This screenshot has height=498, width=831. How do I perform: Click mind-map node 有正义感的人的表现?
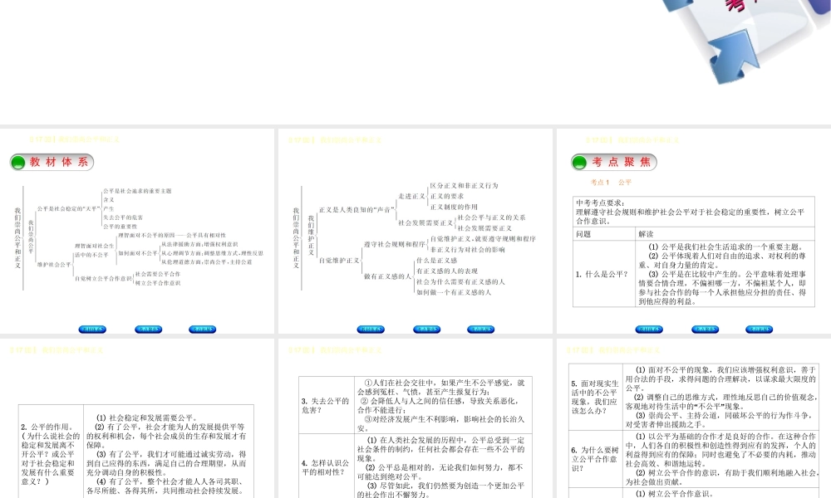pyautogui.click(x=447, y=271)
